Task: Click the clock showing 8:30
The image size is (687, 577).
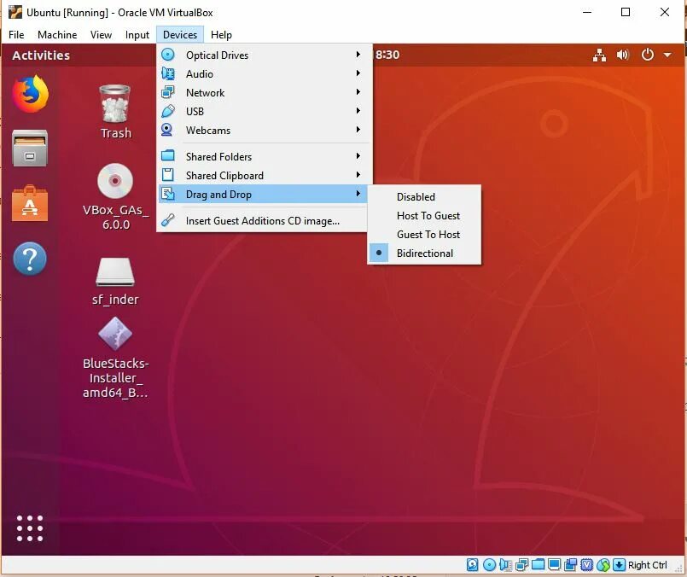Action: pos(387,55)
